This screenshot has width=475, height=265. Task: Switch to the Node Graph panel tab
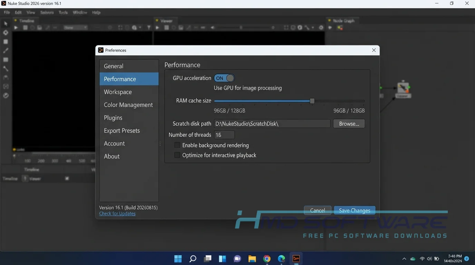tap(343, 21)
